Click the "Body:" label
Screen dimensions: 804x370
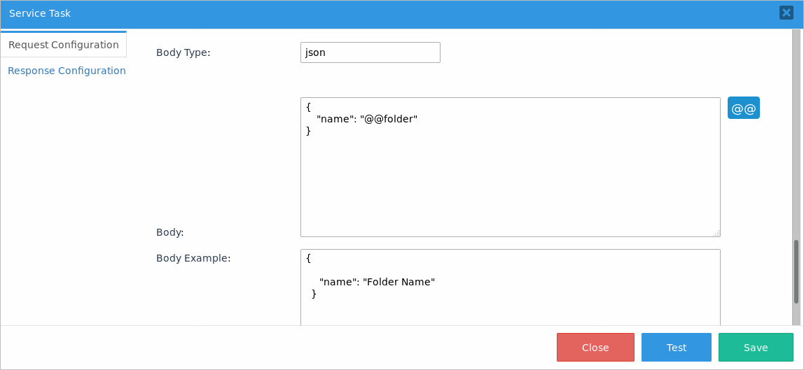[169, 232]
